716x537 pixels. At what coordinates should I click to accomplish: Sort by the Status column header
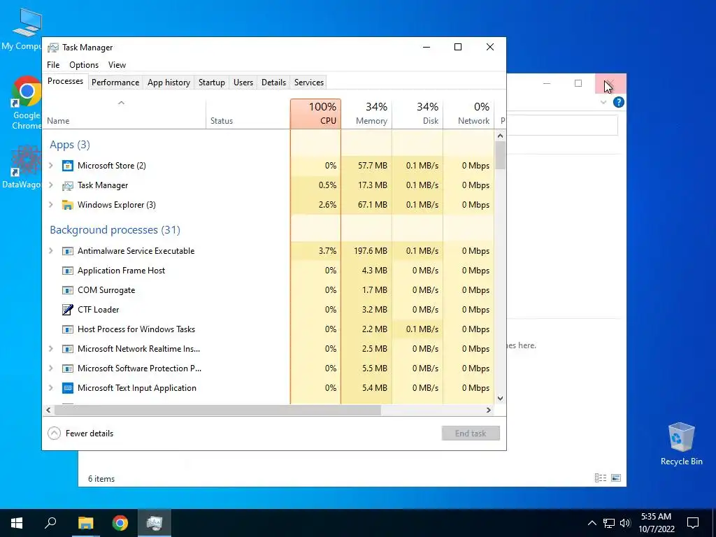[x=248, y=114]
